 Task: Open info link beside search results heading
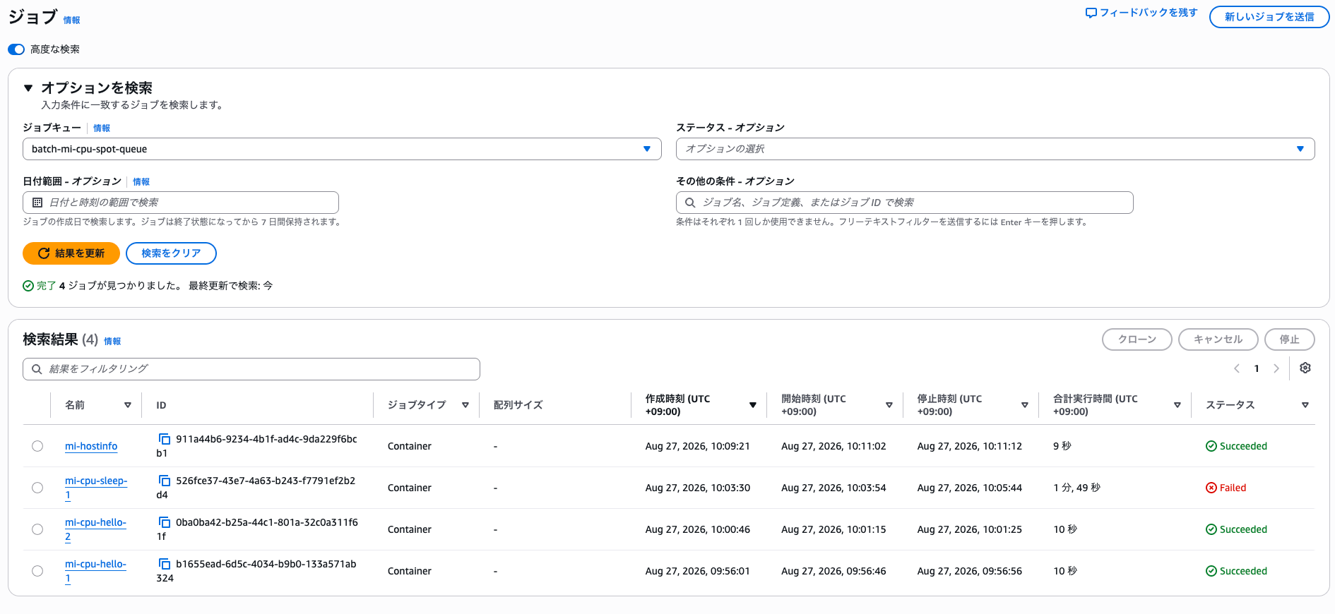click(112, 342)
